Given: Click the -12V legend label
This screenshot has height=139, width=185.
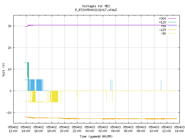Looking at the screenshot, I should coord(162,30).
